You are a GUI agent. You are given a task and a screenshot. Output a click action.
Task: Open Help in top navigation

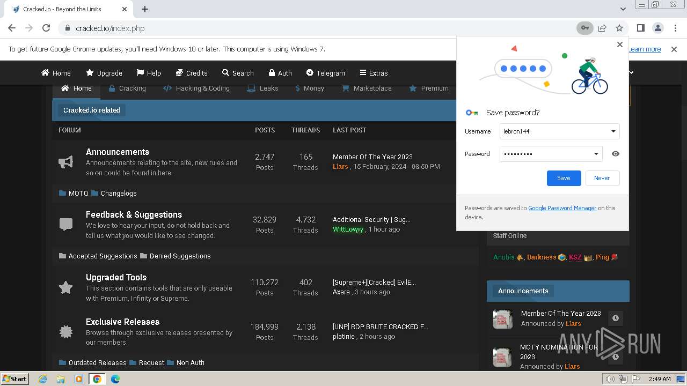click(x=149, y=73)
